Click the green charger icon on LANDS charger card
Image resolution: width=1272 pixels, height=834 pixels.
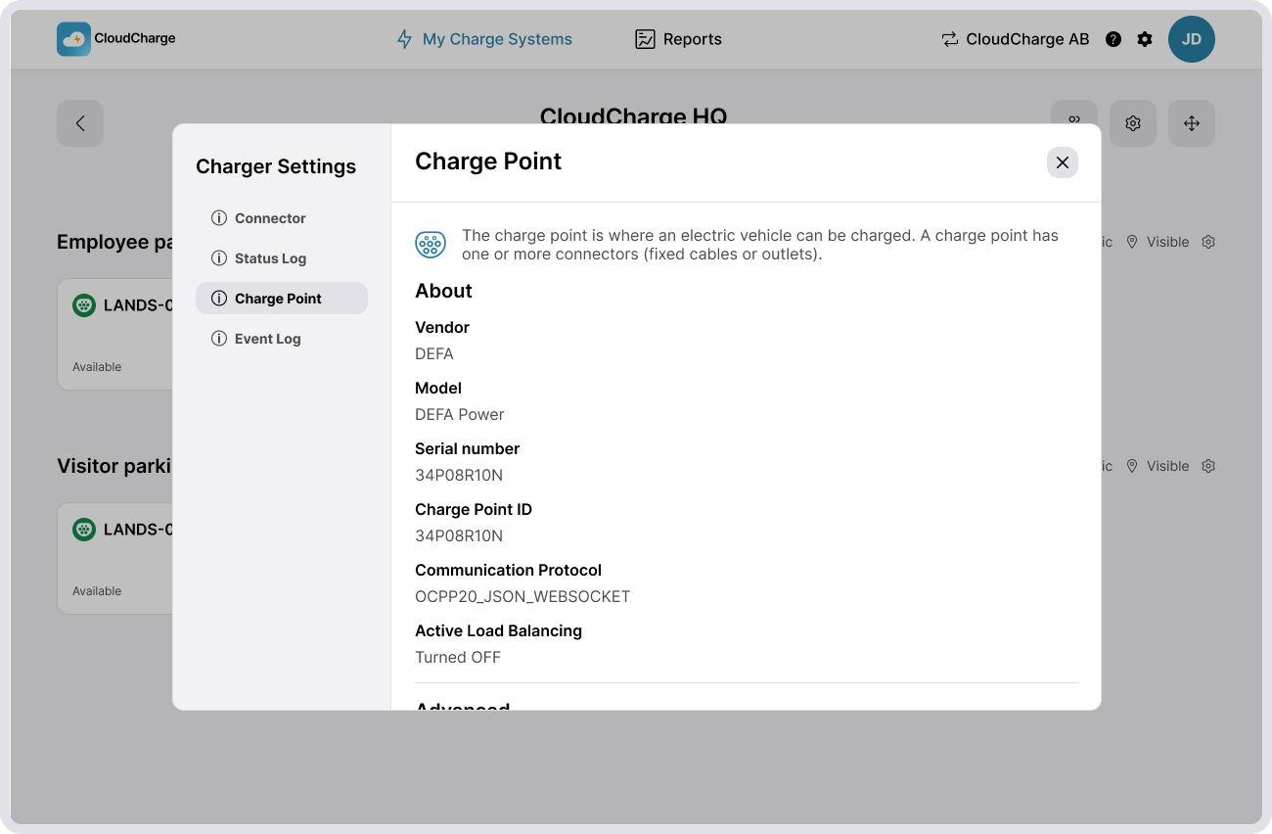click(x=83, y=304)
